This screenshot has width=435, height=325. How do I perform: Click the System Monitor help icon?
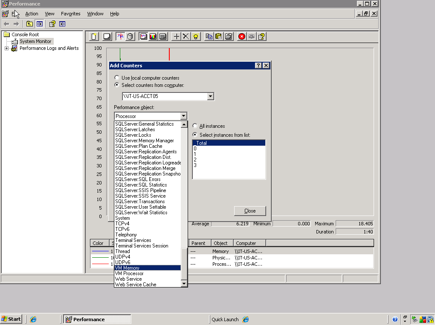(261, 37)
